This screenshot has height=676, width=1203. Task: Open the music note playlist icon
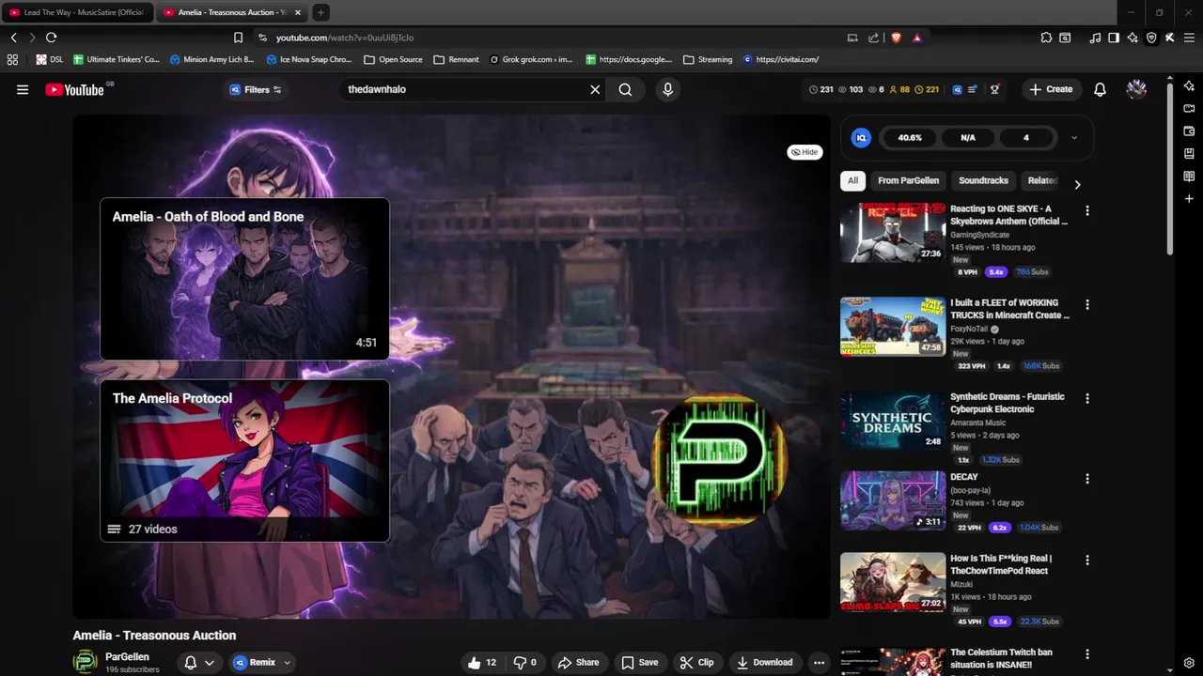click(x=1095, y=38)
